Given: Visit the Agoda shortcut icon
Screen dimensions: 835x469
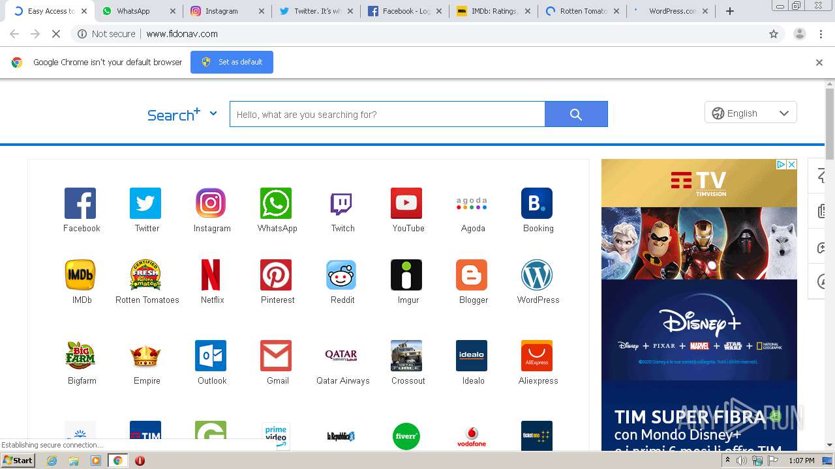Looking at the screenshot, I should click(x=472, y=203).
